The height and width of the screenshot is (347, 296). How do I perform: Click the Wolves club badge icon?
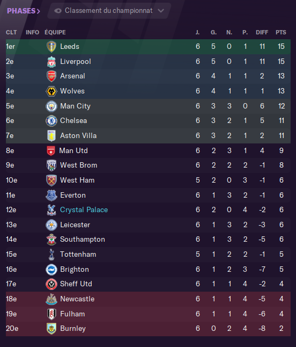(51, 91)
